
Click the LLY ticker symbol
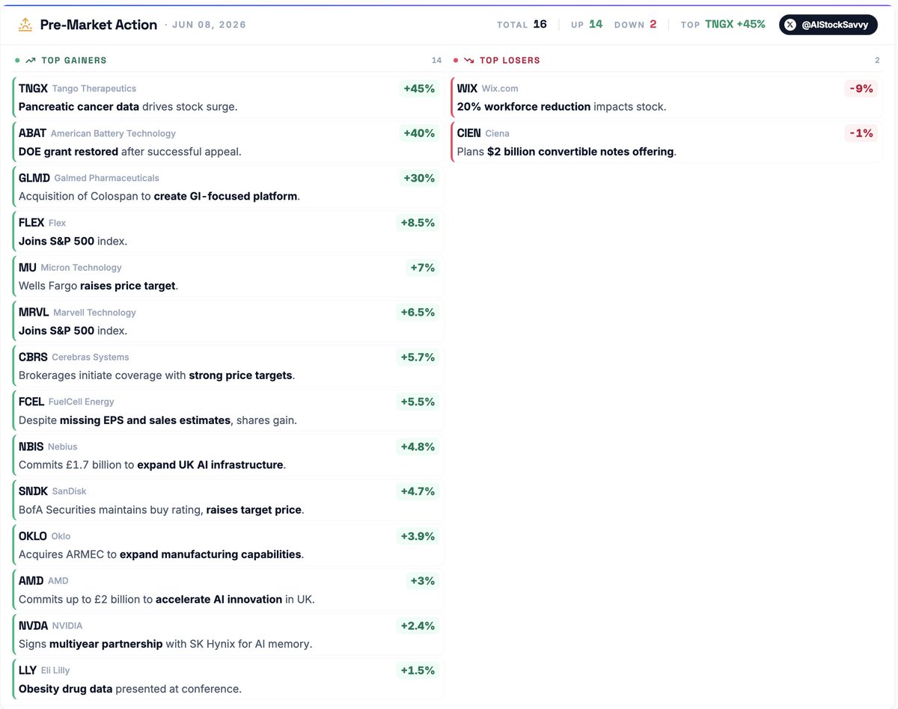tap(28, 671)
